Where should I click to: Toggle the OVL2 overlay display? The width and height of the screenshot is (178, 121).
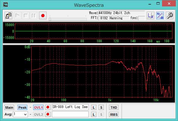pyautogui.click(x=38, y=115)
